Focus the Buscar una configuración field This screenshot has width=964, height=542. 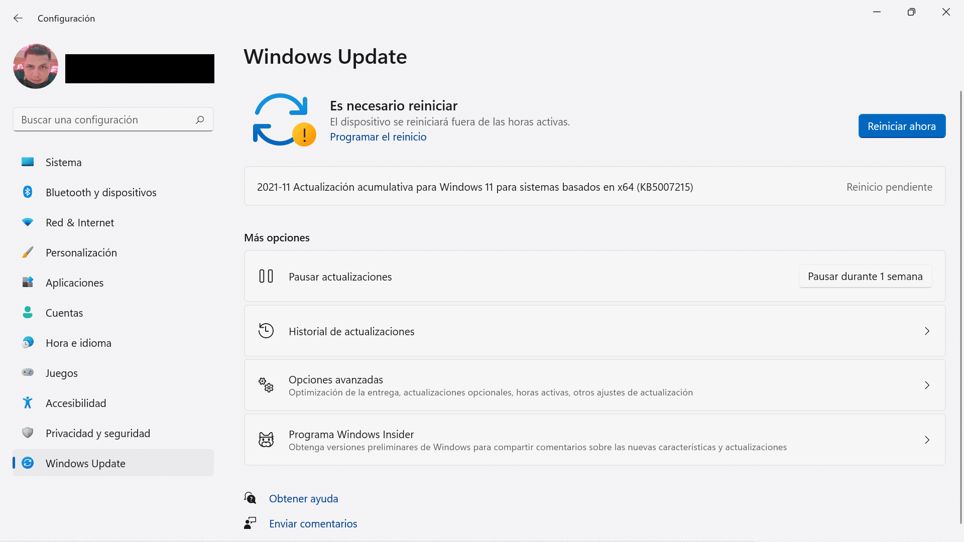pos(113,119)
